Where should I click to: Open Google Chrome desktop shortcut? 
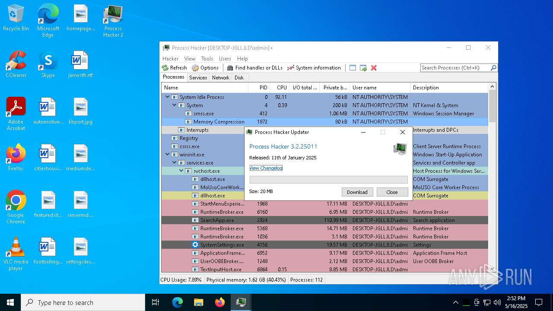[16, 207]
